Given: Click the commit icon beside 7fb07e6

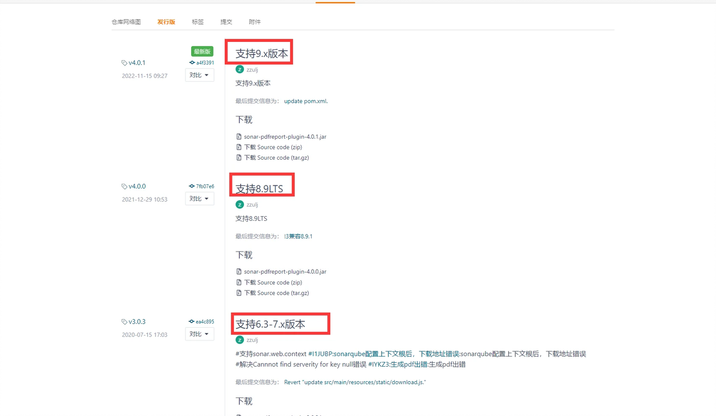Looking at the screenshot, I should pos(192,186).
